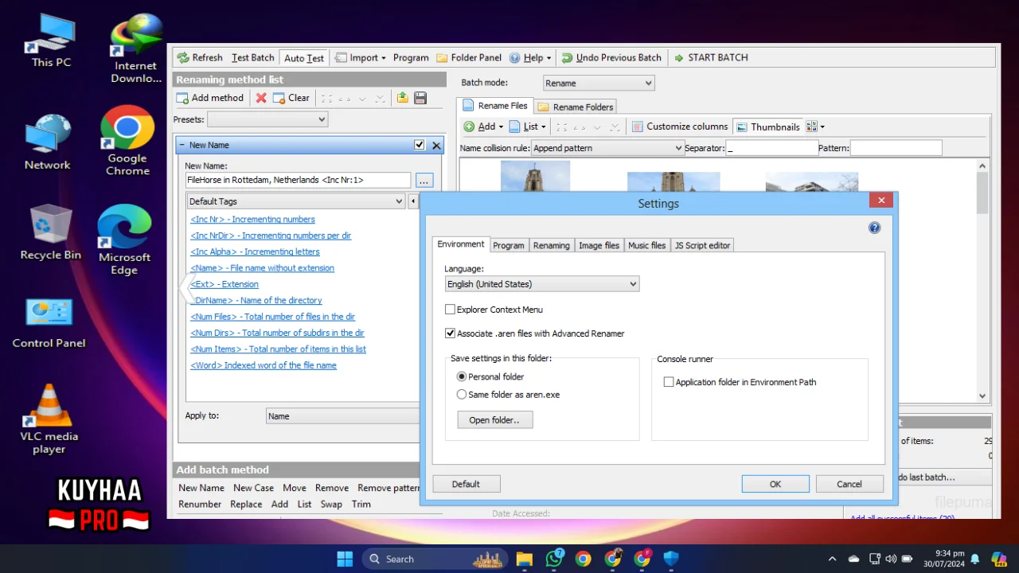Open the Name collision rule dropdown
The width and height of the screenshot is (1019, 573).
coord(608,148)
